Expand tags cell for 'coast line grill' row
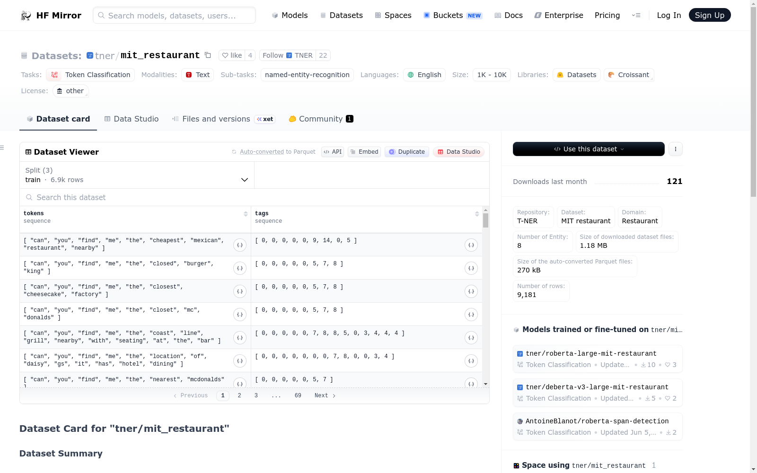 [x=471, y=338]
